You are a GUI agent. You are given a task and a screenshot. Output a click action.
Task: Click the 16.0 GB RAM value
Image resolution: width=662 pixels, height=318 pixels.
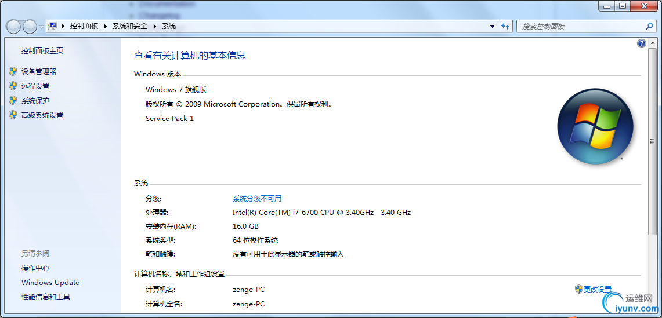click(246, 226)
